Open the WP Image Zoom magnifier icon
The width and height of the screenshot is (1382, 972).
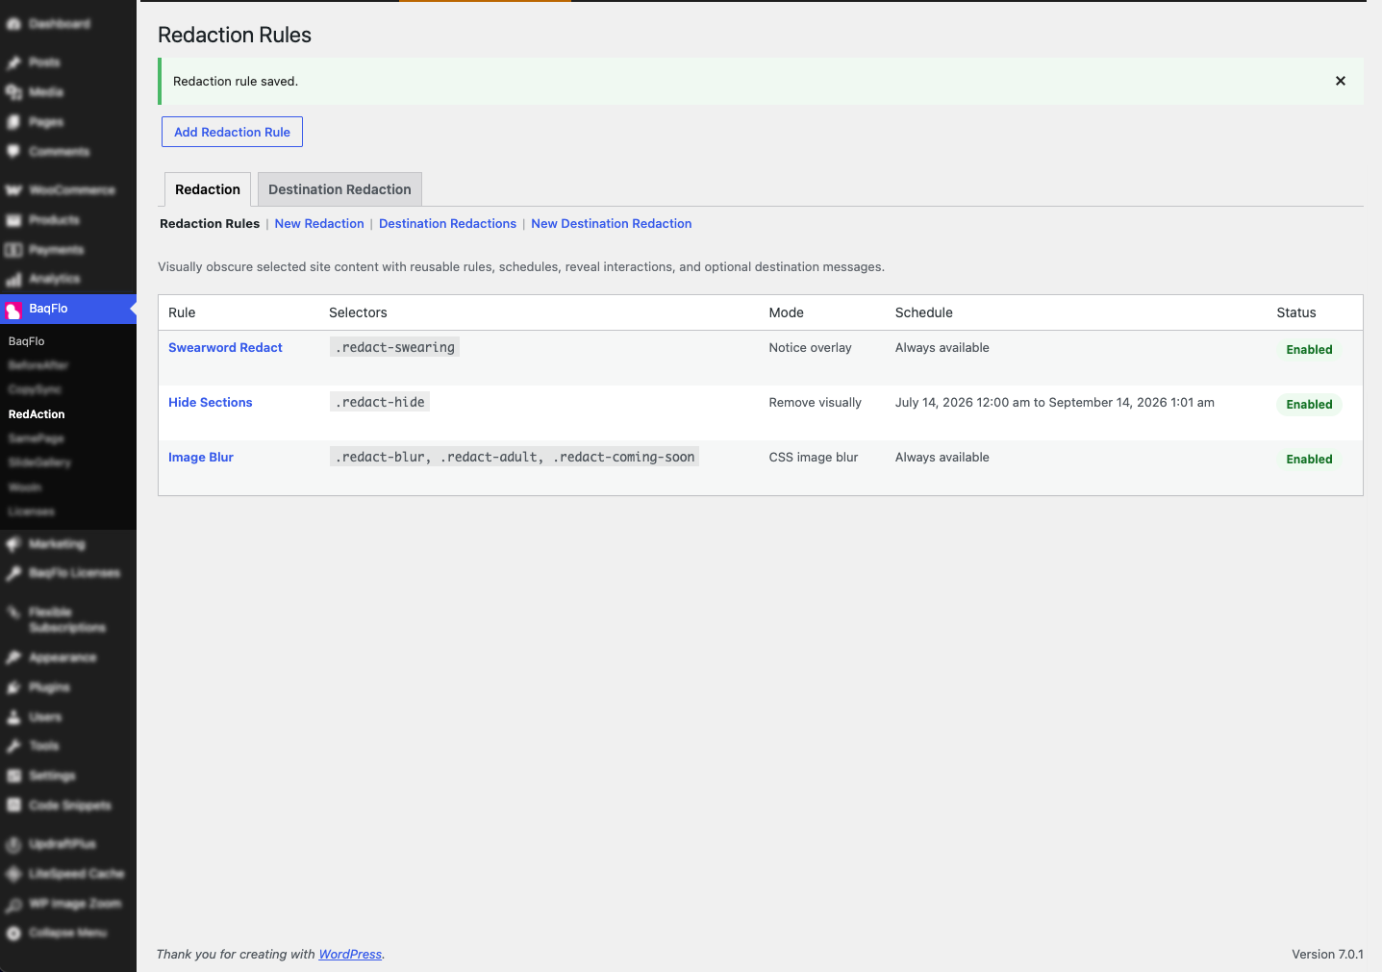13,904
